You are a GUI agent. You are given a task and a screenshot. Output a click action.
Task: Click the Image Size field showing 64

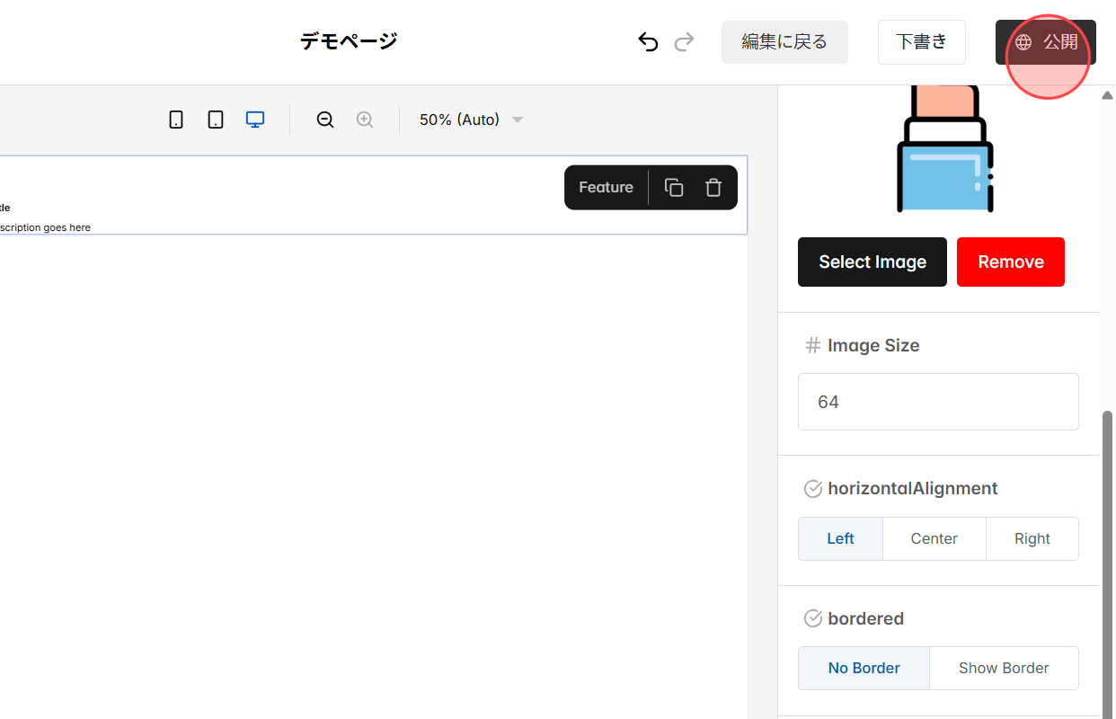[937, 402]
